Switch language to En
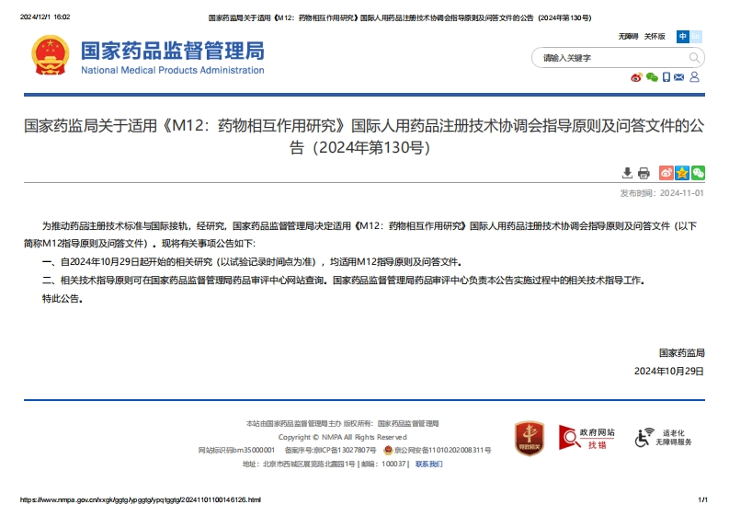 [x=696, y=37]
